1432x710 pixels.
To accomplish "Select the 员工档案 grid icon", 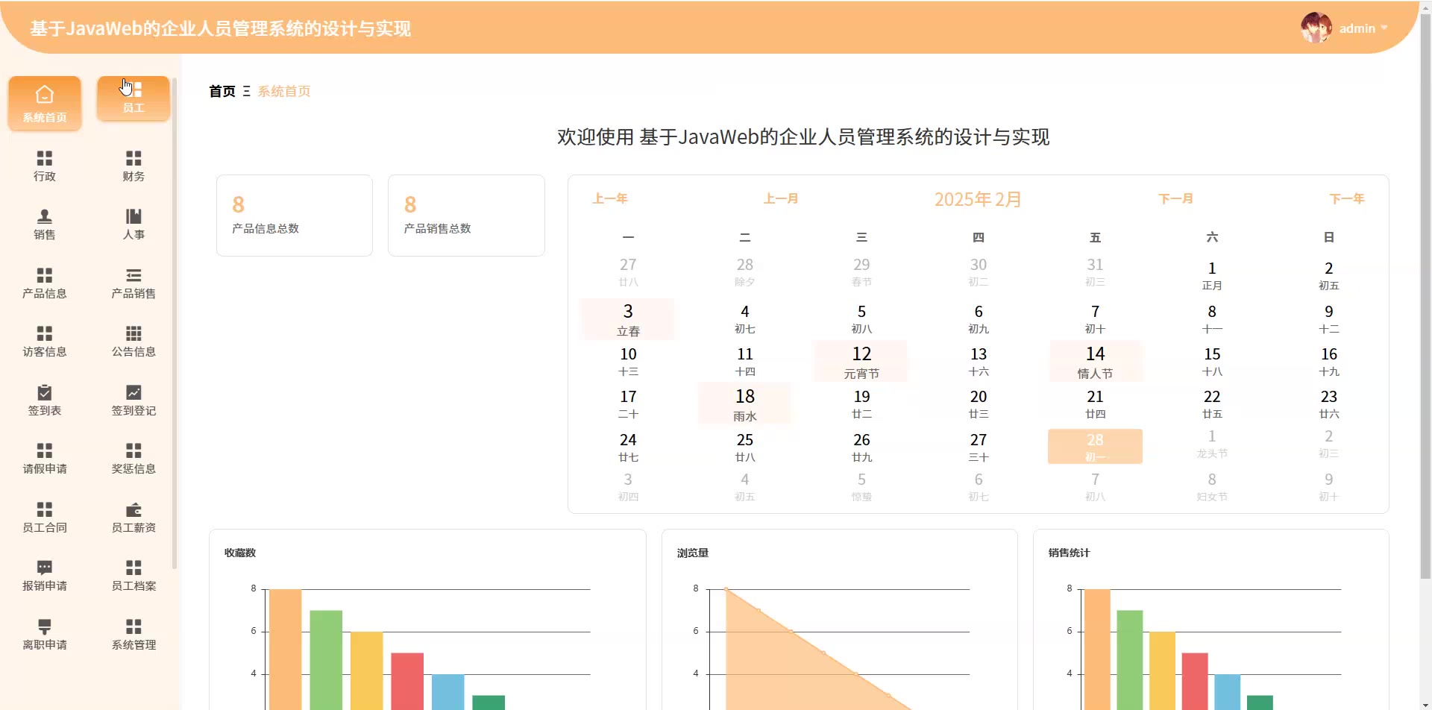I will tap(134, 568).
